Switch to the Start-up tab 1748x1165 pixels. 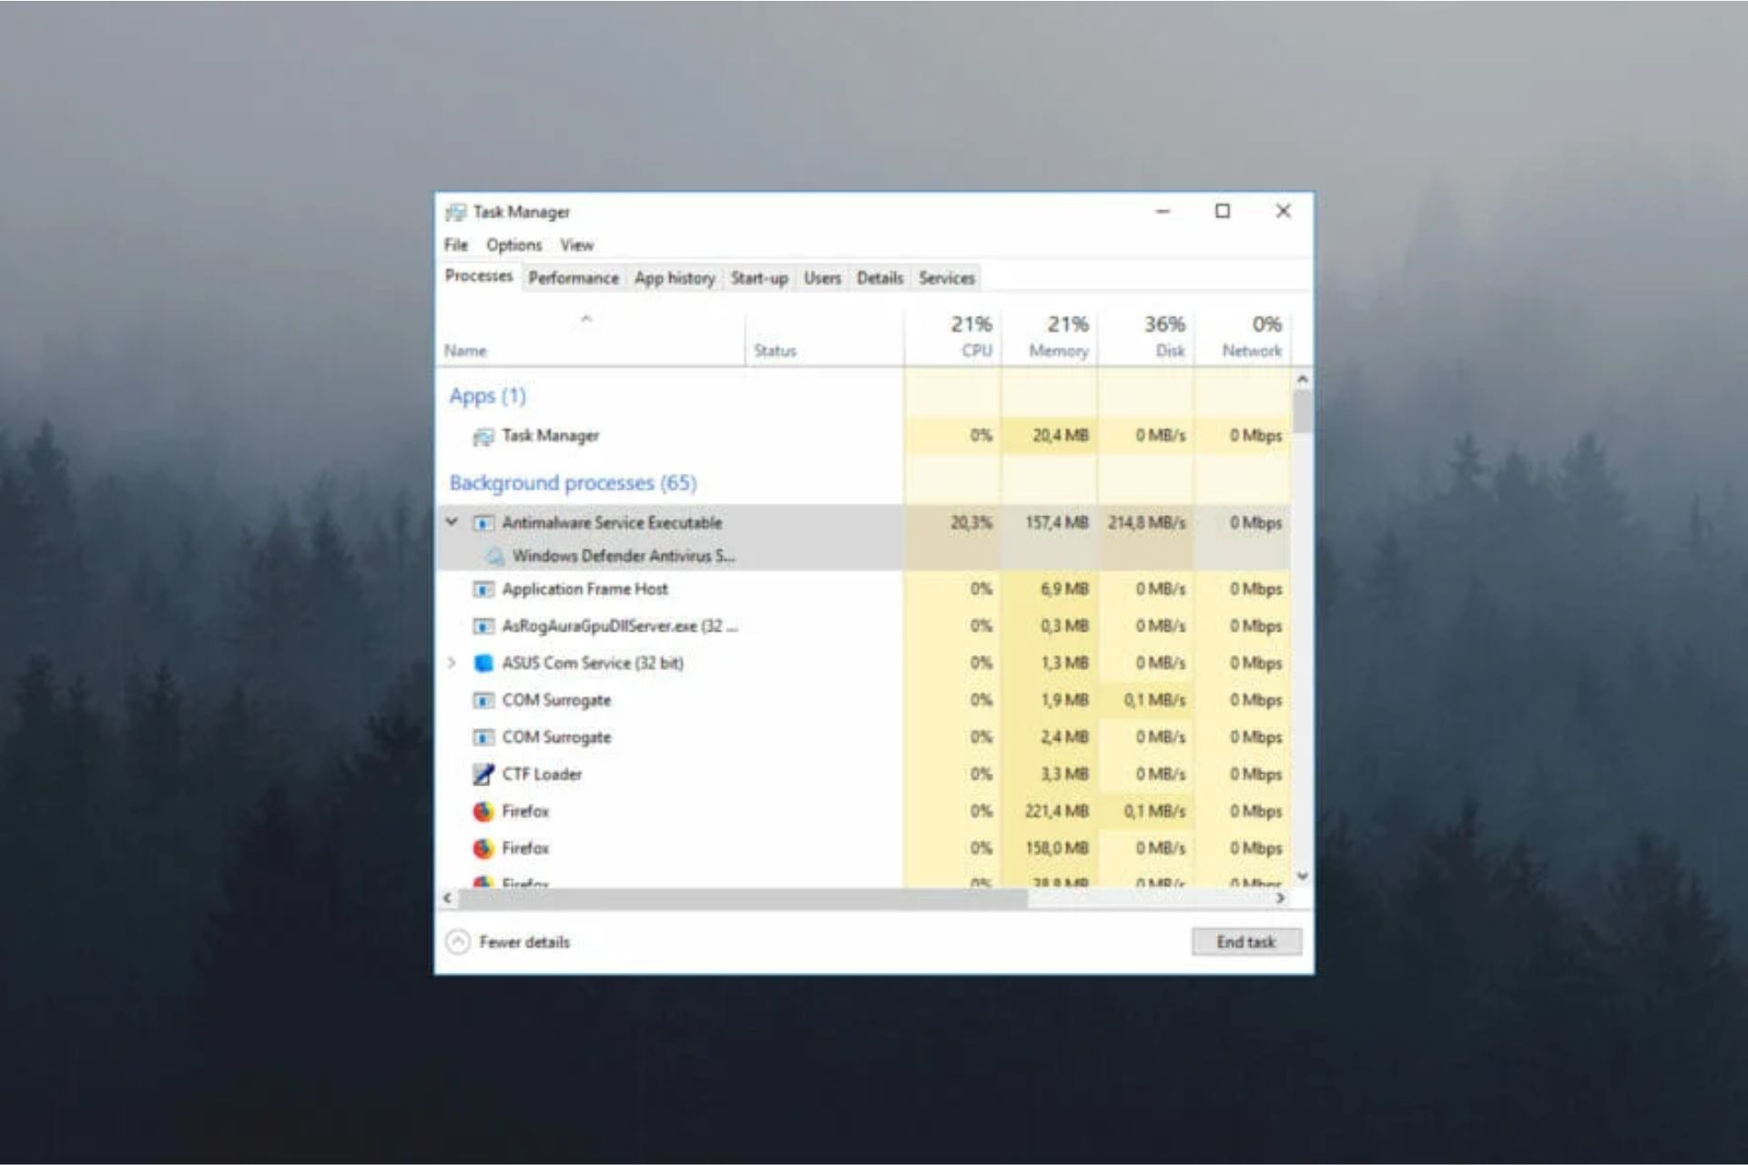pyautogui.click(x=759, y=279)
